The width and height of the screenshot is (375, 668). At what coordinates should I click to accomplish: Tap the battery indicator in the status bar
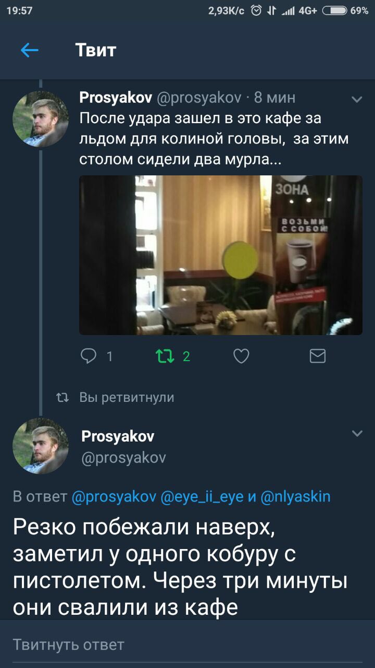(335, 10)
